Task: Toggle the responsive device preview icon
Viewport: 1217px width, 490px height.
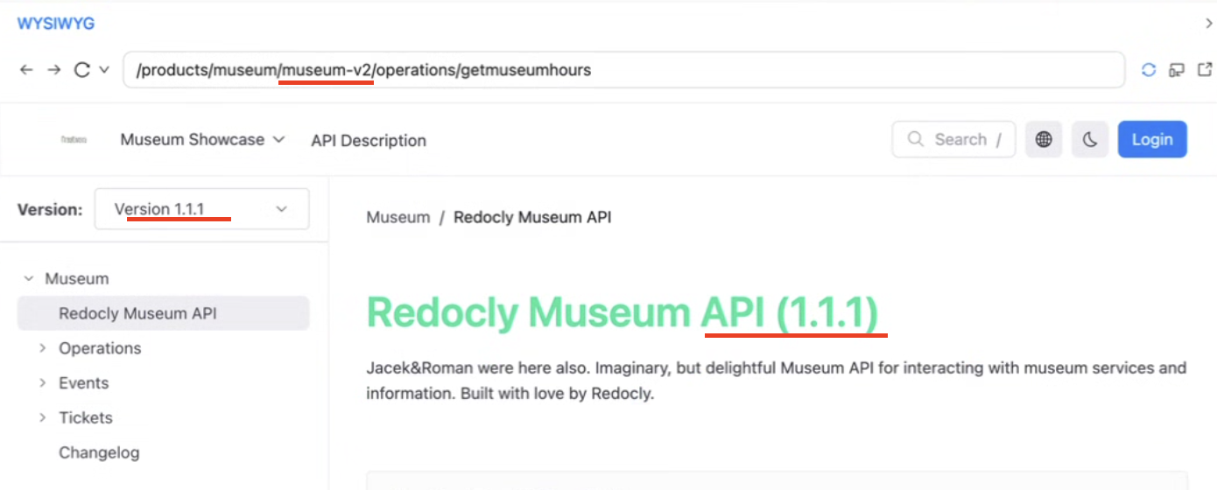Action: (x=1177, y=70)
